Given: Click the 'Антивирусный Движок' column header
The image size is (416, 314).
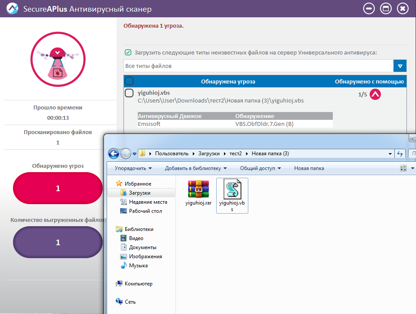Looking at the screenshot, I should click(169, 116).
